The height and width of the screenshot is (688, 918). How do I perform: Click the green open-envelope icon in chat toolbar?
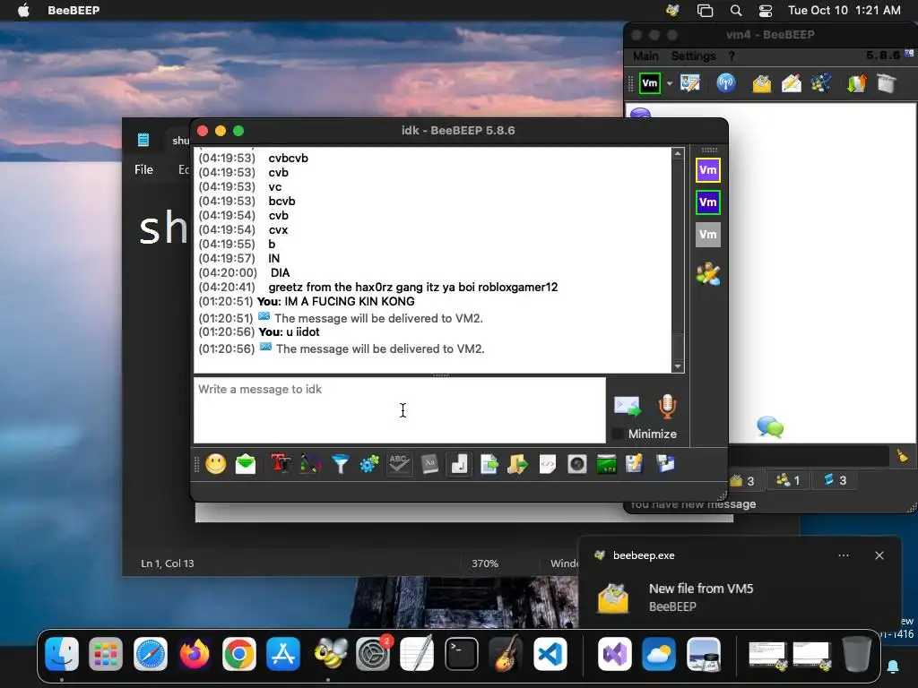(x=246, y=464)
